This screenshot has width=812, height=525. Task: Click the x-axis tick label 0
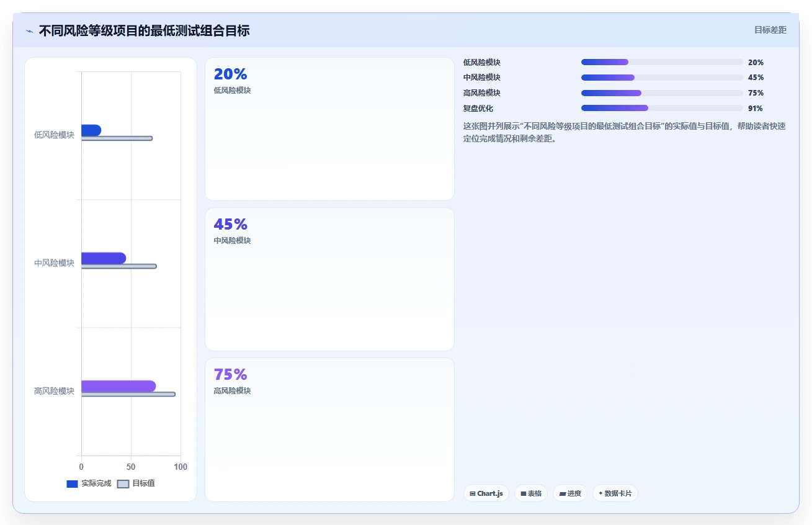pos(81,467)
